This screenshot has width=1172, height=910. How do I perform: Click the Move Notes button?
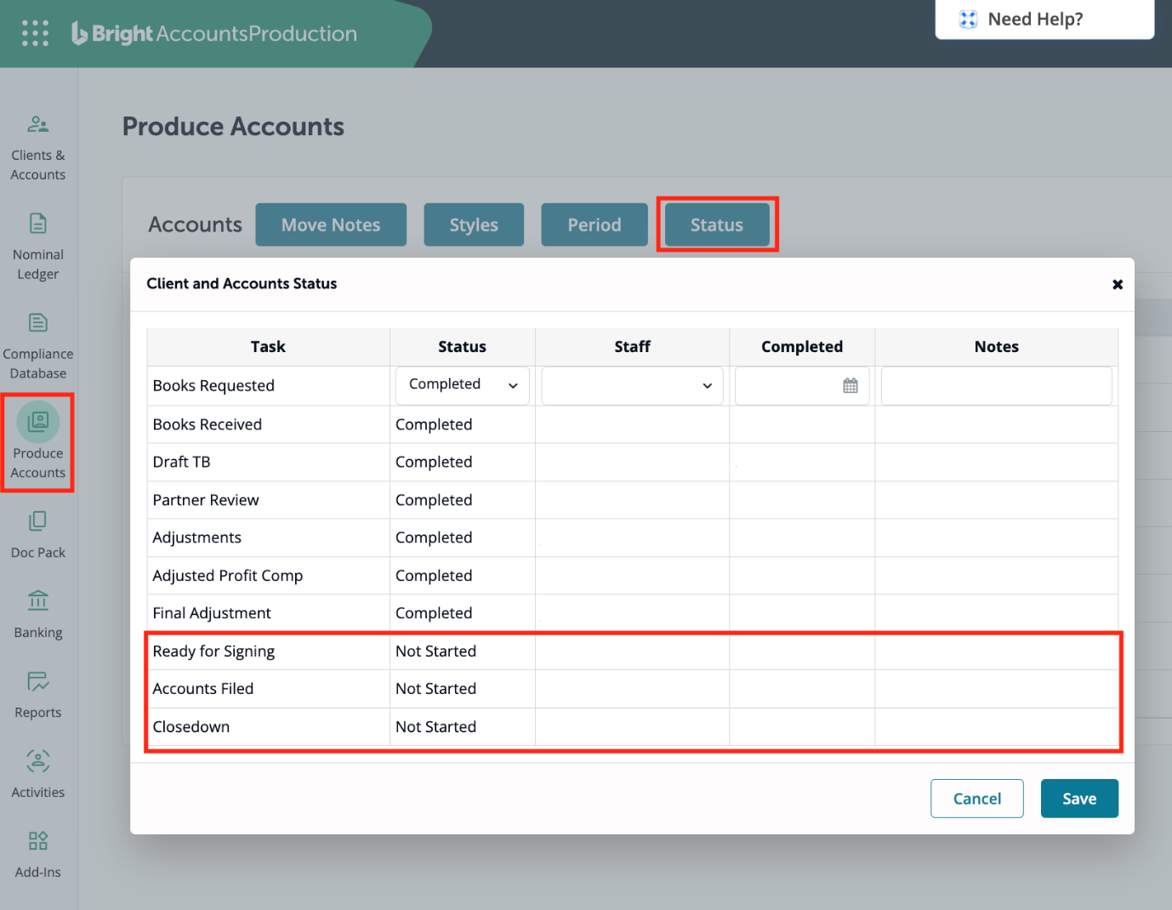[331, 225]
